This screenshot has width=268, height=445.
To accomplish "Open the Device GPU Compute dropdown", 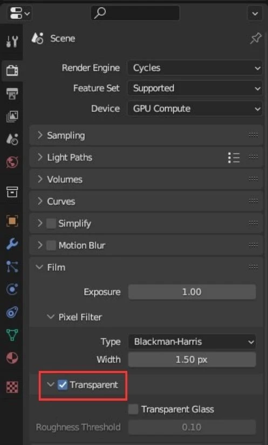I will [195, 109].
